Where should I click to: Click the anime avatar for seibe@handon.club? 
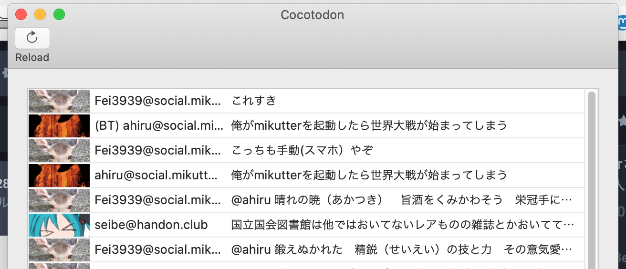click(x=59, y=225)
